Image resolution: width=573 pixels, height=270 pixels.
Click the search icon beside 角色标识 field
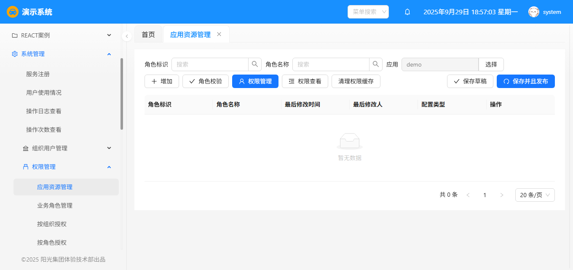coord(255,64)
